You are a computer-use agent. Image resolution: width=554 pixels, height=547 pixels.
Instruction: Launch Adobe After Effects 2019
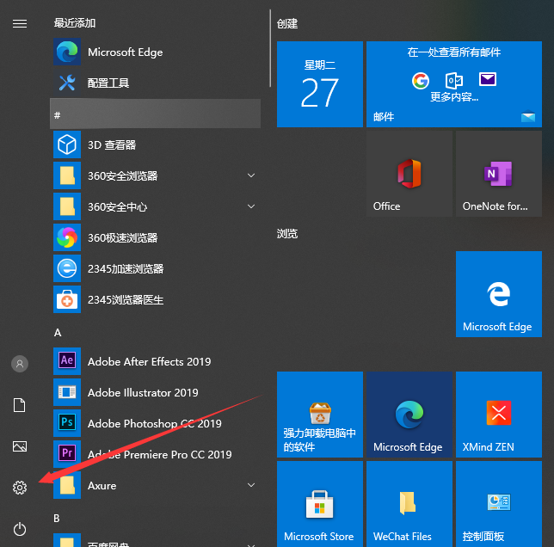148,362
